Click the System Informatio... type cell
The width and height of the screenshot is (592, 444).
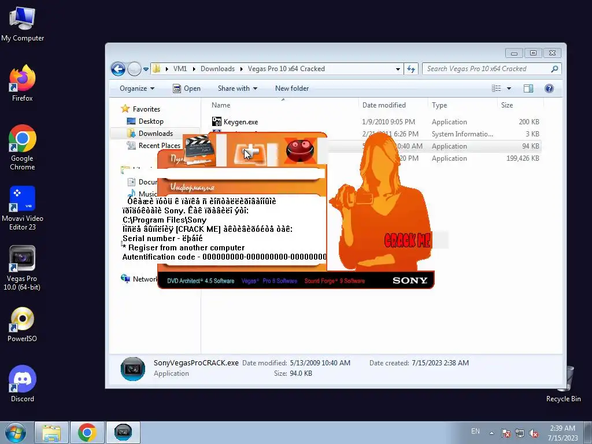pyautogui.click(x=462, y=134)
